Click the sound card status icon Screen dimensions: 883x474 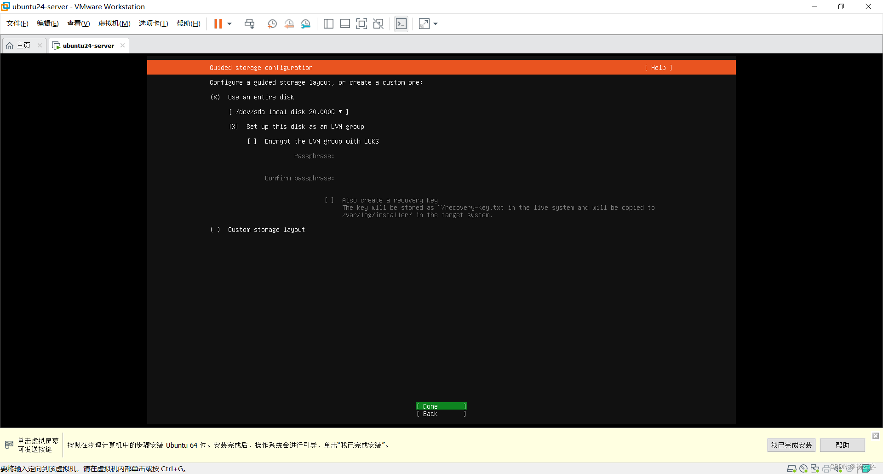click(x=838, y=469)
